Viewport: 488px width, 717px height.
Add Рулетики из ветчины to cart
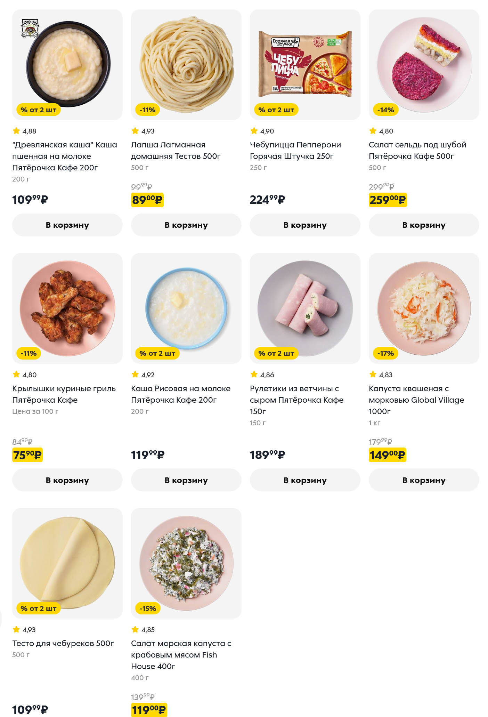click(305, 480)
